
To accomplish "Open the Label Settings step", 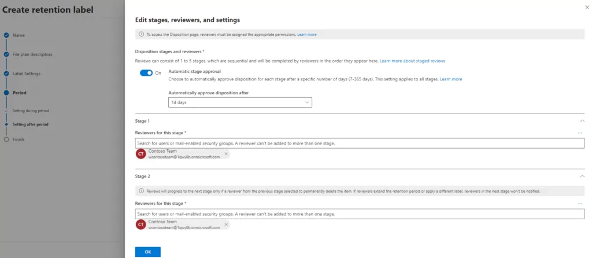I will point(27,73).
